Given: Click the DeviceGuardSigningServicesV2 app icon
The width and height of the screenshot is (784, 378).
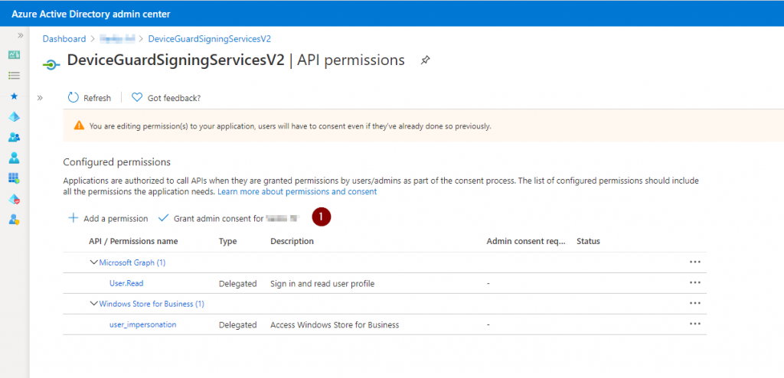Looking at the screenshot, I should [x=51, y=64].
